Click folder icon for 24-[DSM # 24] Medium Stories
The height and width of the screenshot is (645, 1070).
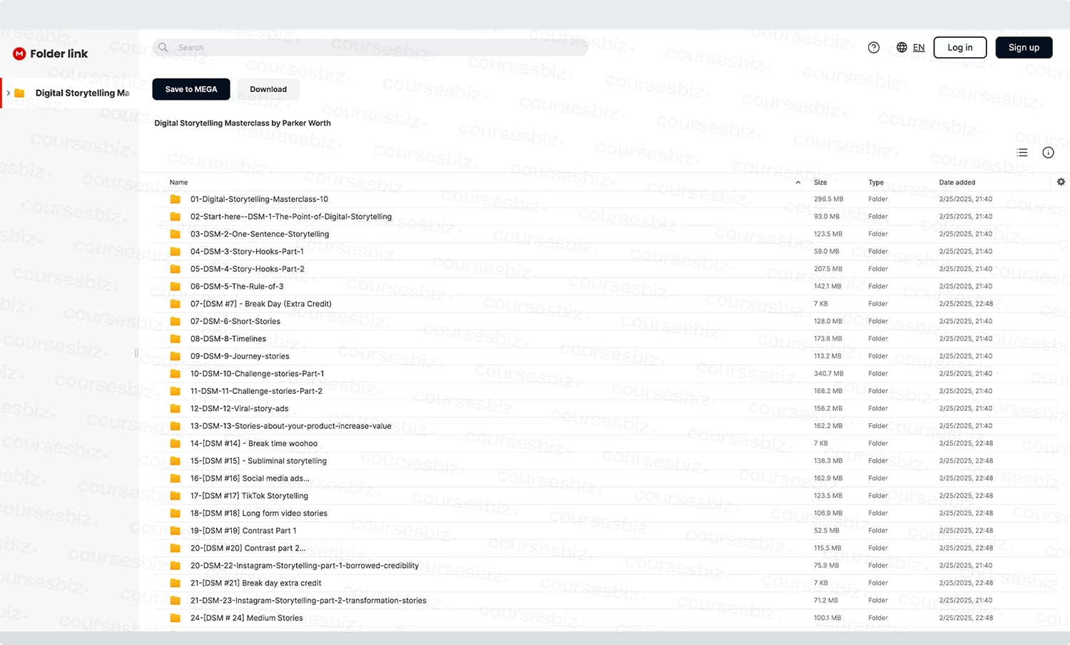[175, 618]
